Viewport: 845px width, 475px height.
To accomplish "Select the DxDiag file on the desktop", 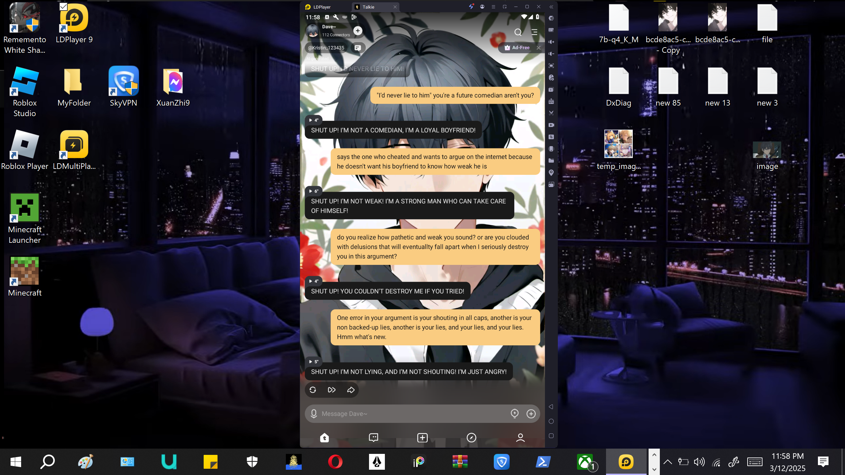I will click(x=619, y=87).
